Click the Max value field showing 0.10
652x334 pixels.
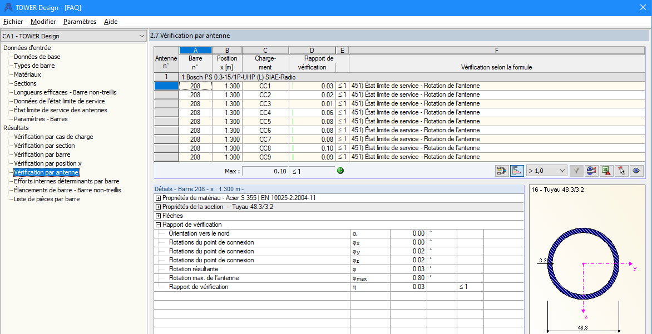tap(265, 171)
